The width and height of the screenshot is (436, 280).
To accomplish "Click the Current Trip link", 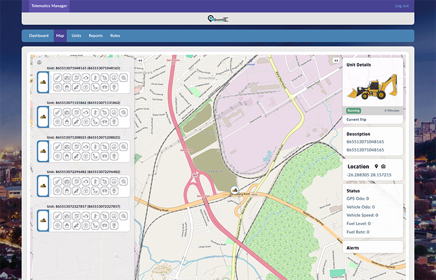I will [358, 119].
